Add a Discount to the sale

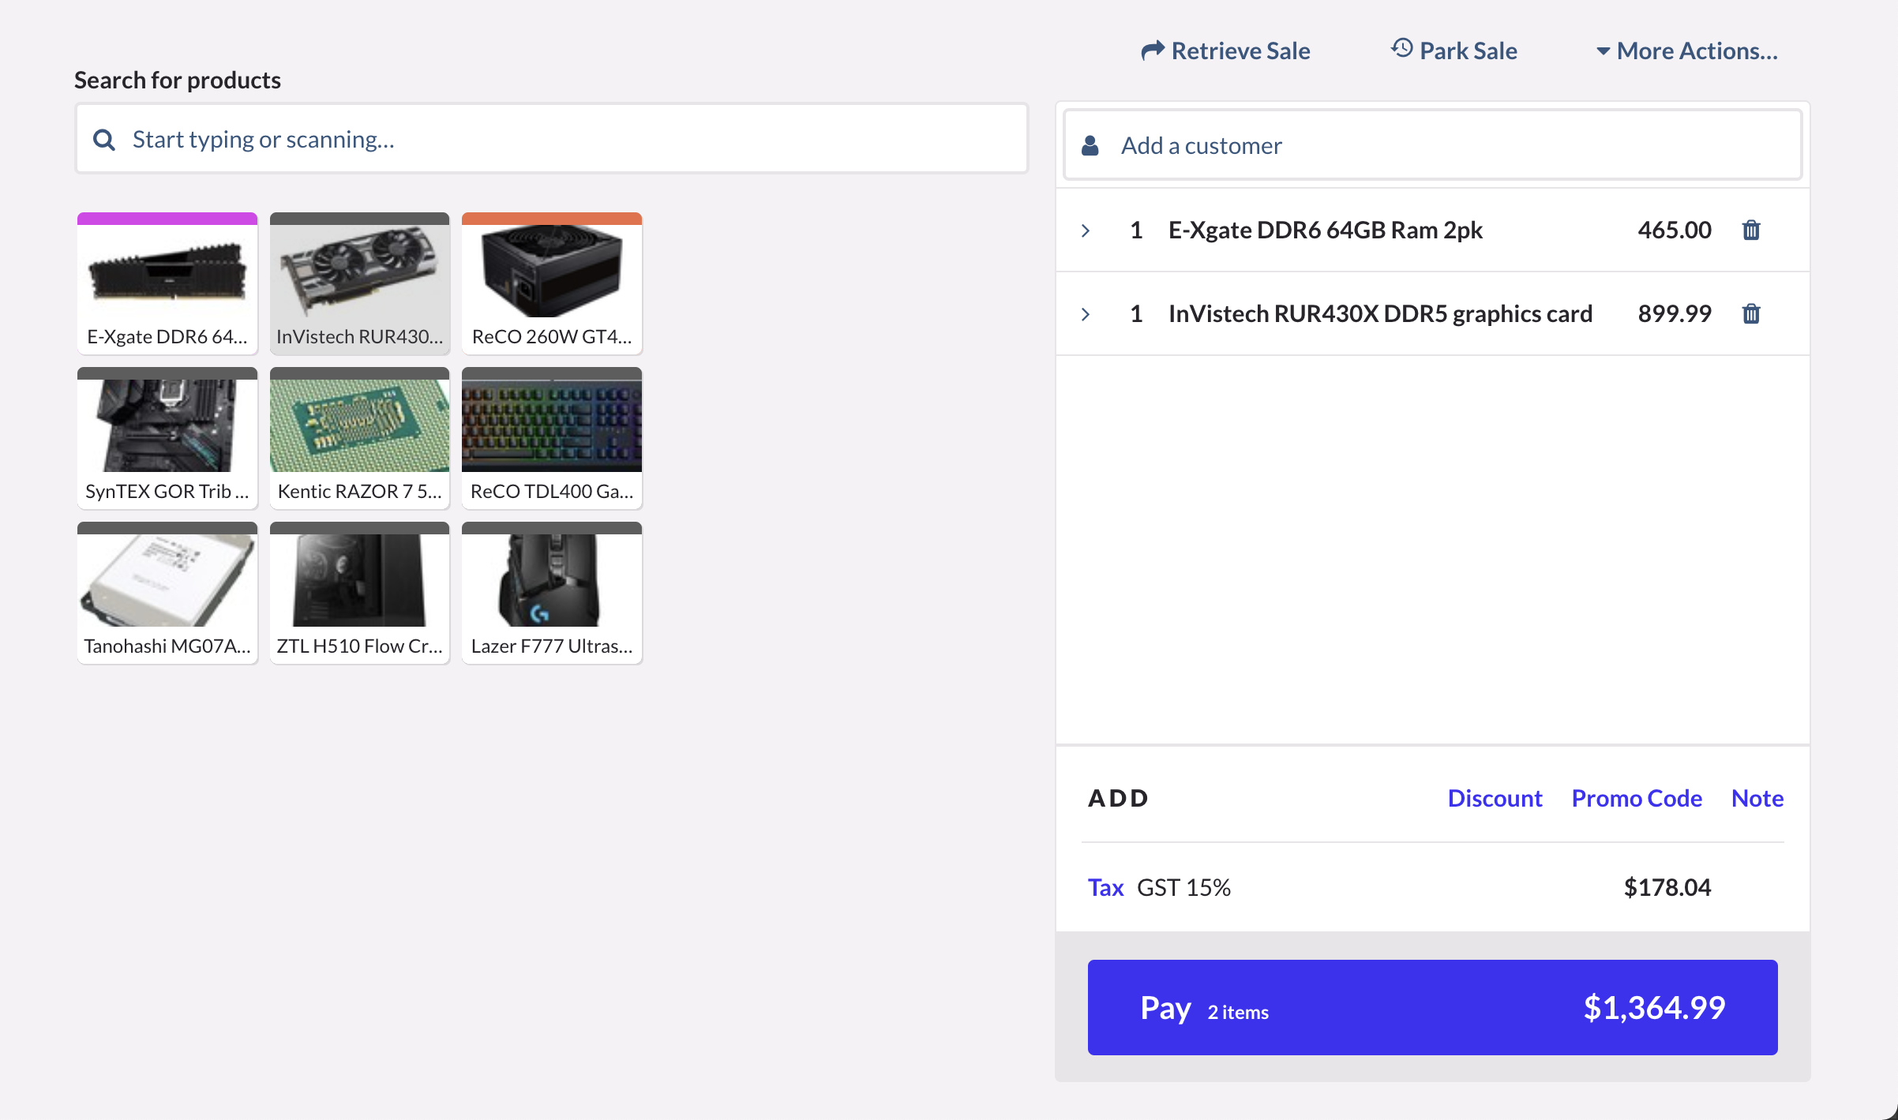[x=1495, y=798]
